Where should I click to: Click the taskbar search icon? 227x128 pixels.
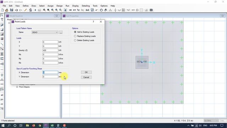coord(9,126)
